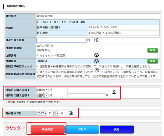
Task: Click the circled number ① marker
Action: [96, 40]
